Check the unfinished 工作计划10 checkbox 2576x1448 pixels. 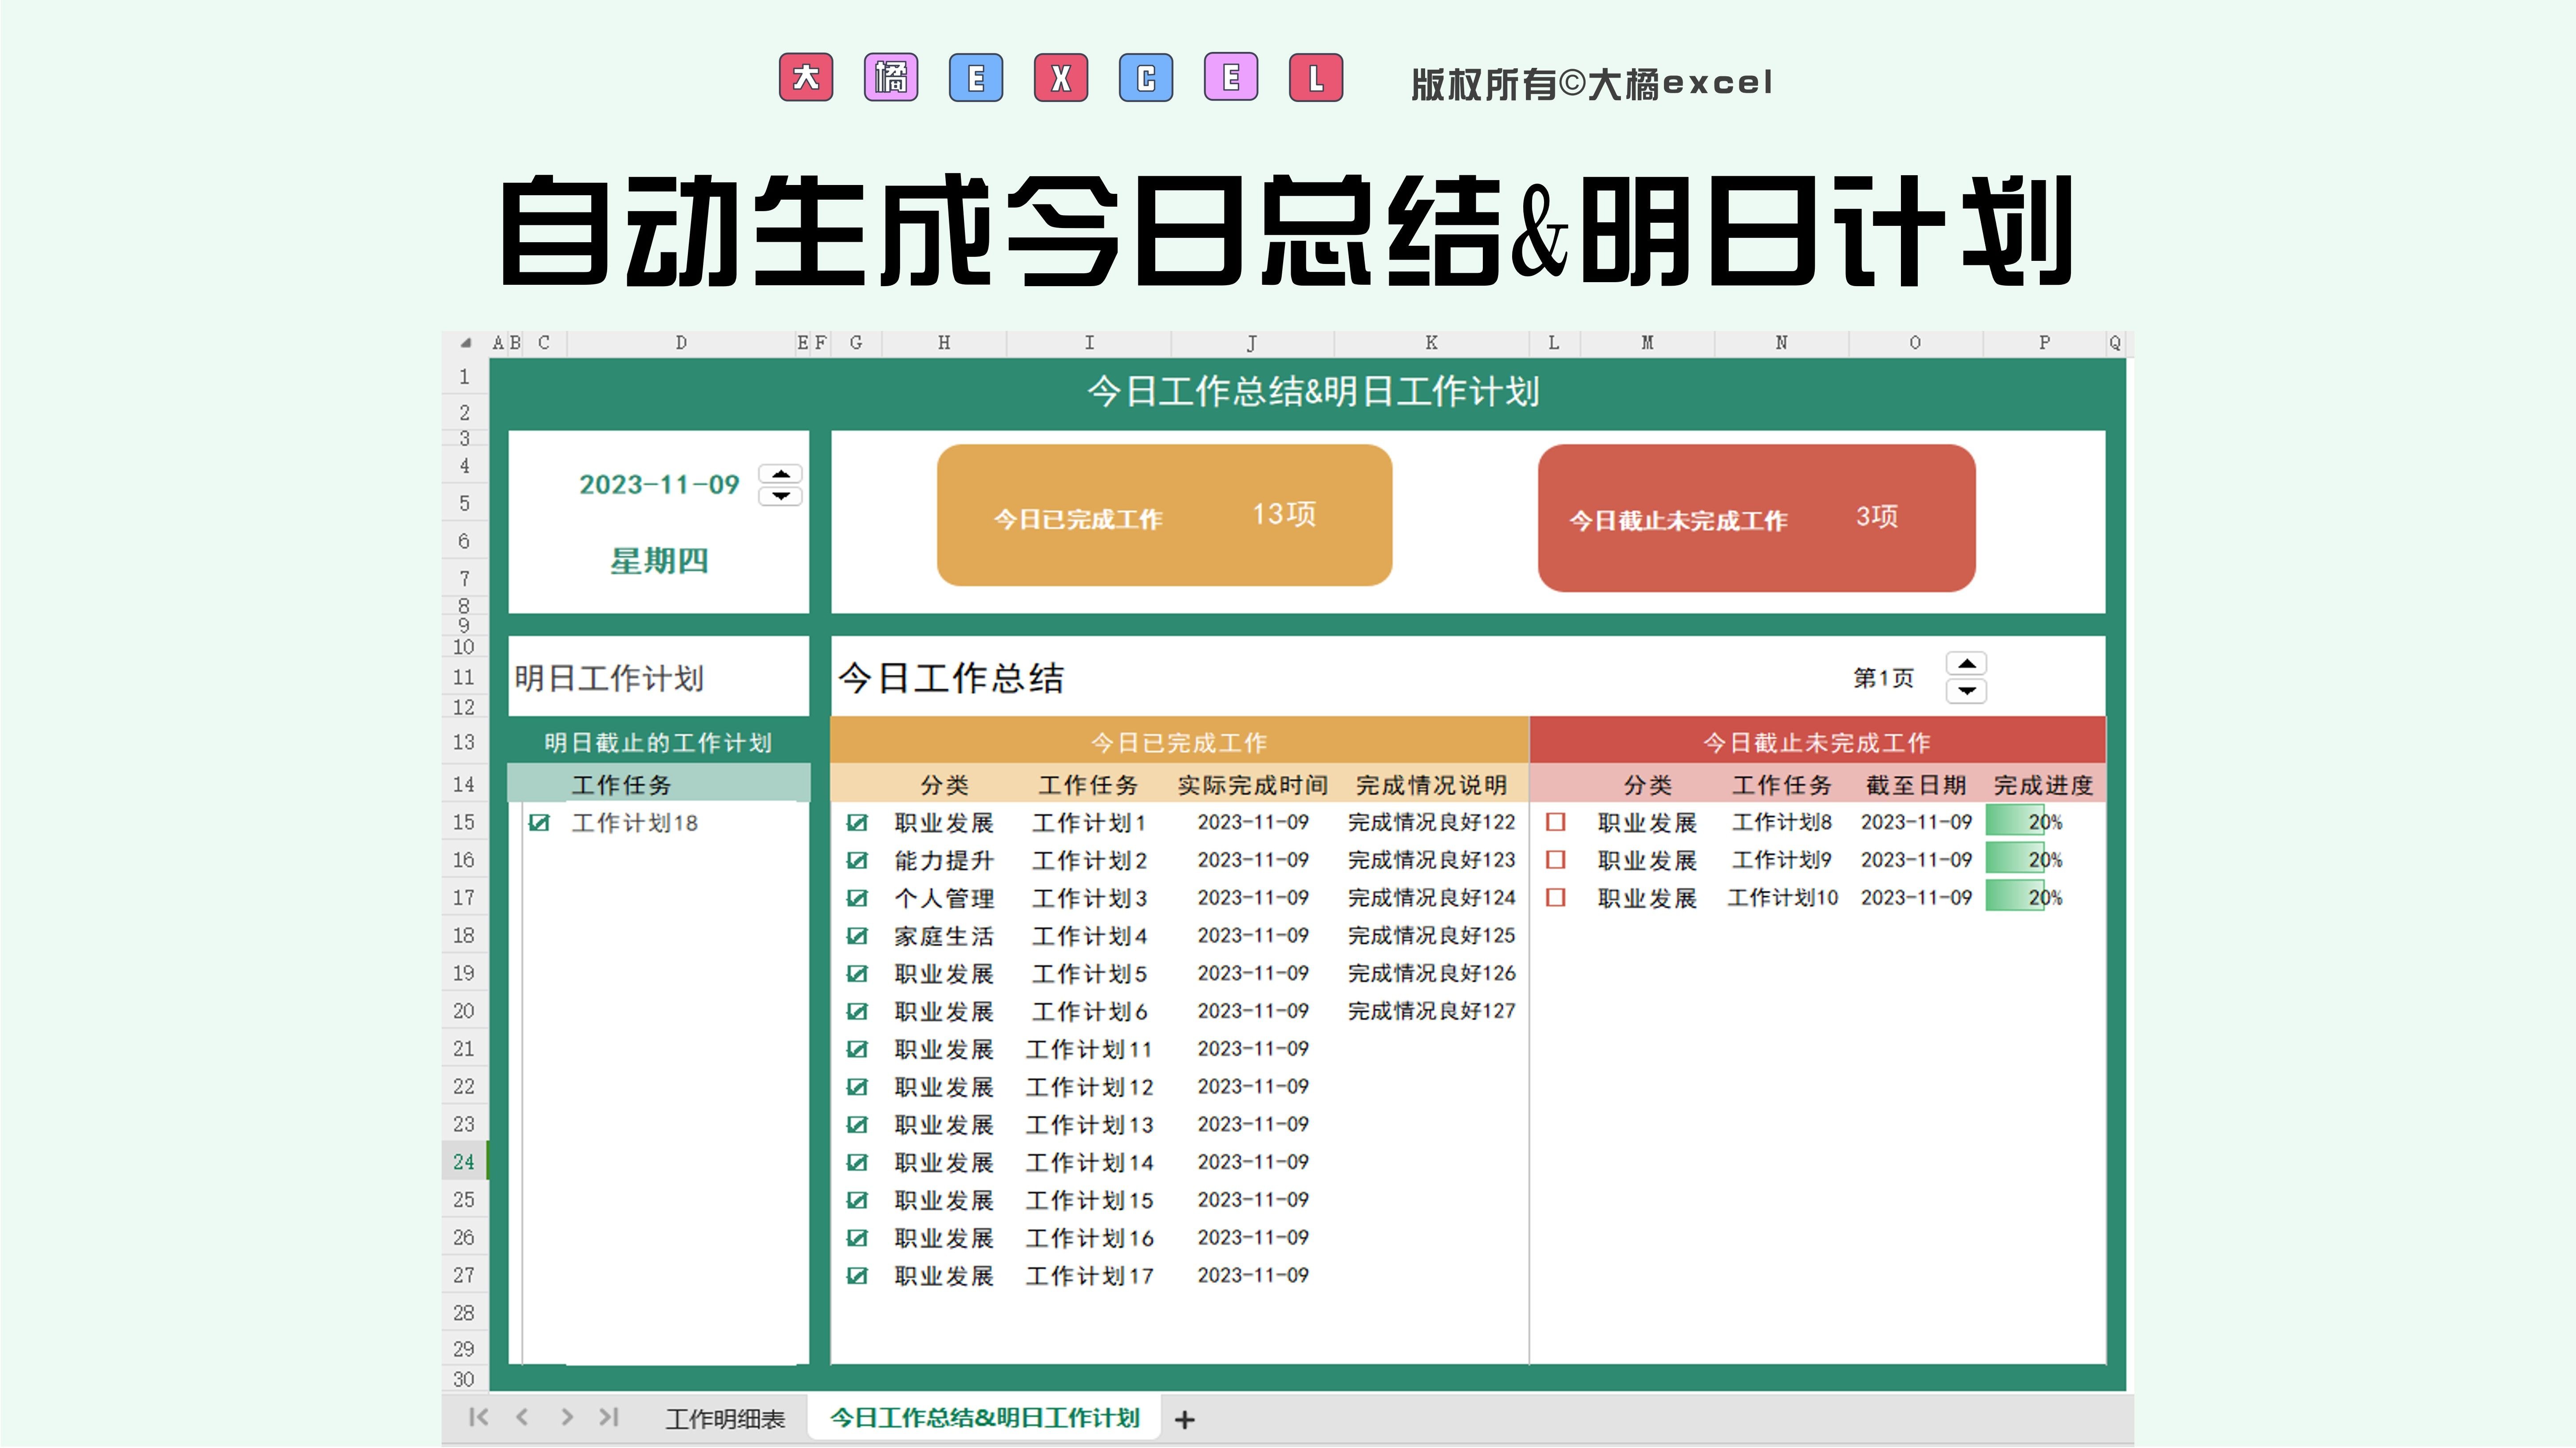click(1555, 897)
